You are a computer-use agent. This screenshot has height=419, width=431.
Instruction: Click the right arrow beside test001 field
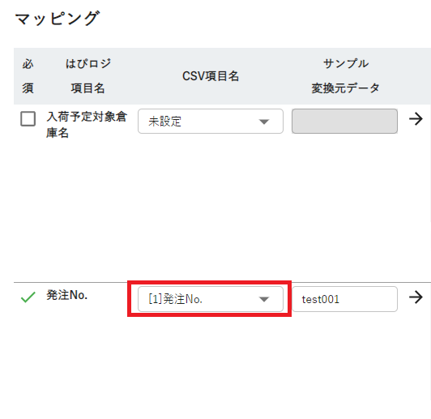point(416,297)
